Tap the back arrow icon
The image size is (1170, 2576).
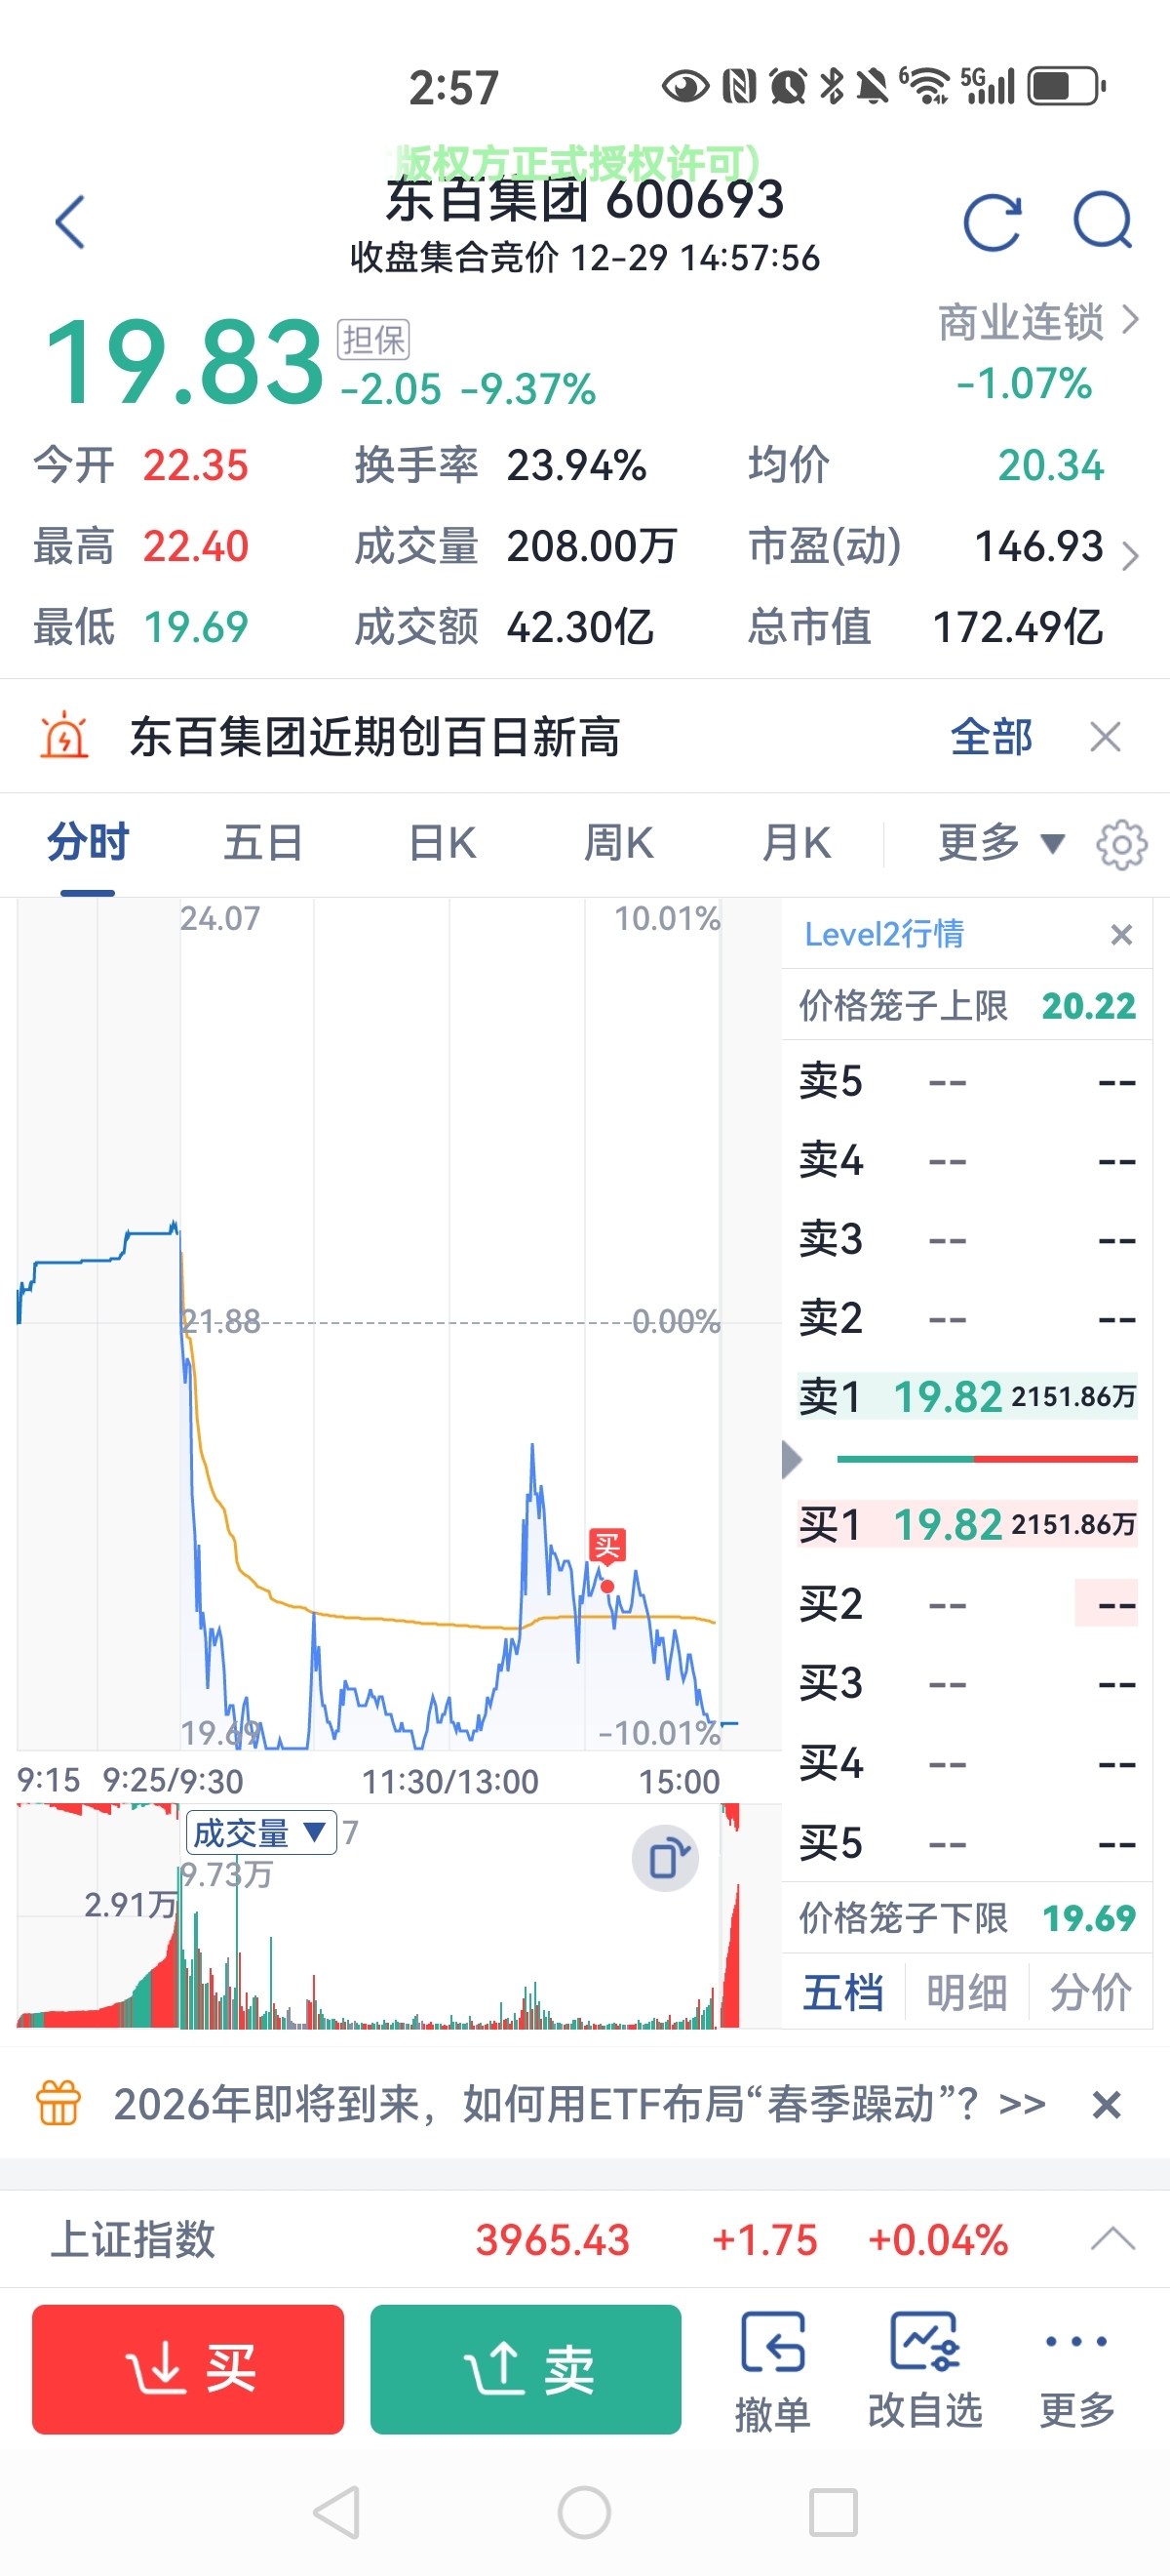(70, 221)
